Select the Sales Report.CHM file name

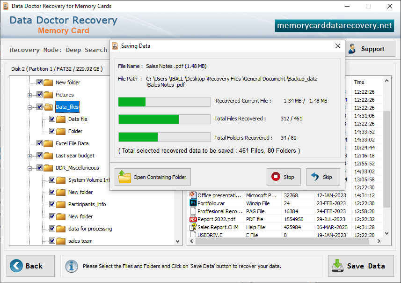click(218, 227)
